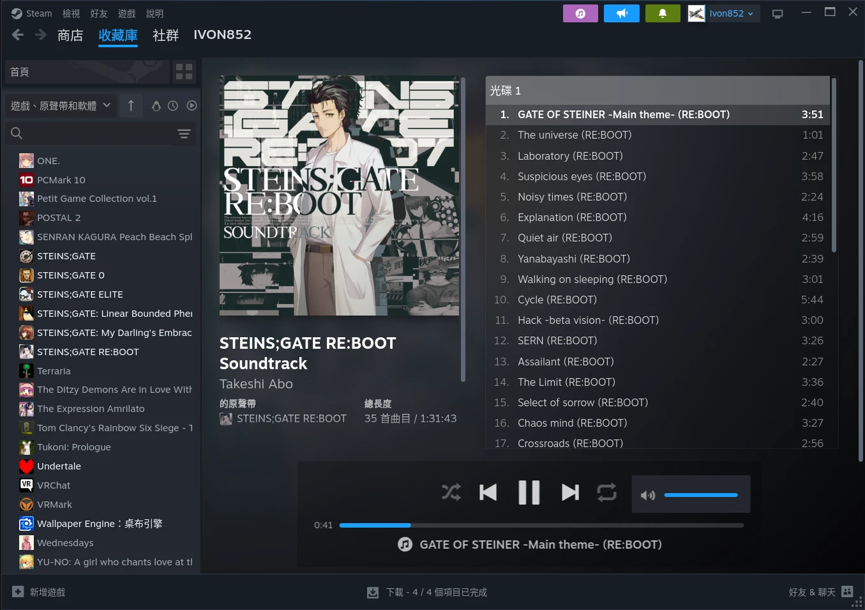The height and width of the screenshot is (610, 865).
Task: Open the 檢視 menu
Action: 71,13
